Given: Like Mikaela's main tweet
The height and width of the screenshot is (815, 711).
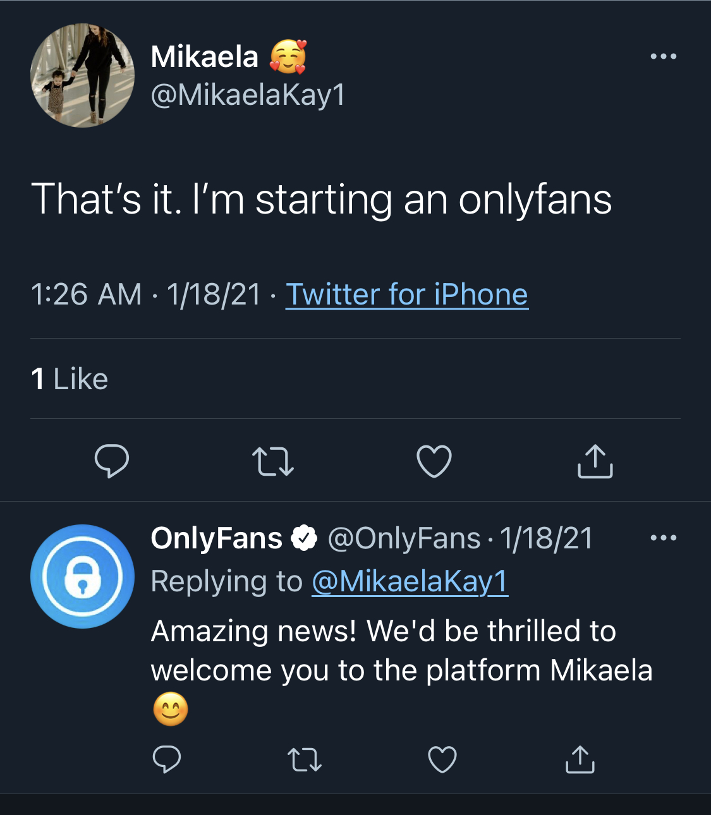Looking at the screenshot, I should (434, 461).
